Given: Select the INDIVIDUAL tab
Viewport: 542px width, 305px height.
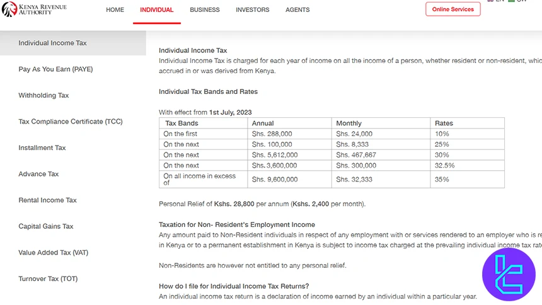Looking at the screenshot, I should [156, 9].
